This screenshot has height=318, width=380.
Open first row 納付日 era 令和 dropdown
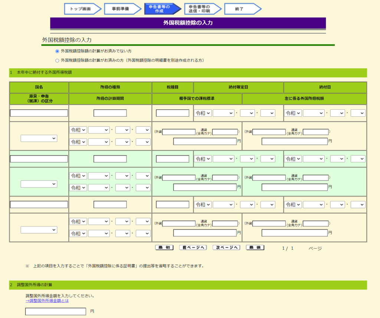click(293, 113)
